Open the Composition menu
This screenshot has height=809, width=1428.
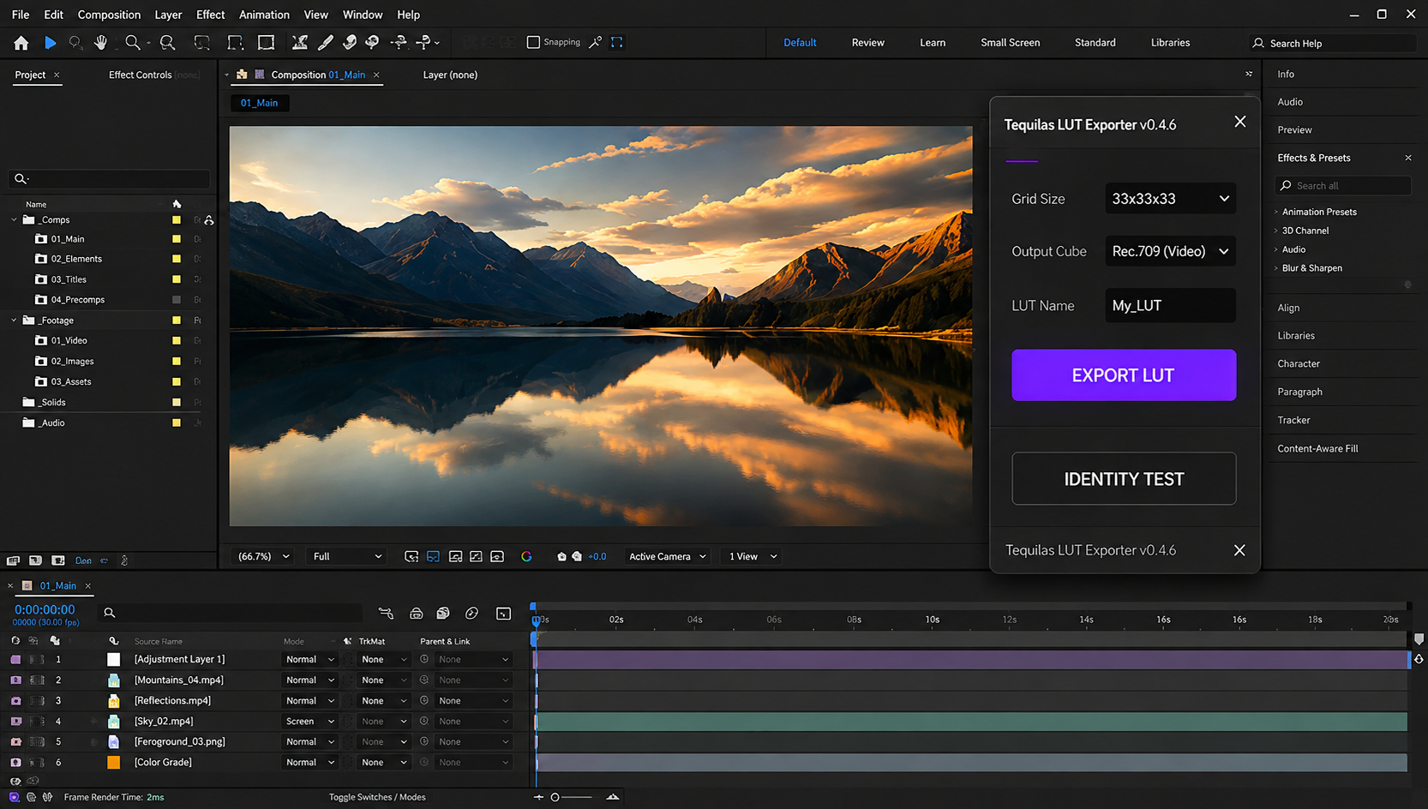109,15
